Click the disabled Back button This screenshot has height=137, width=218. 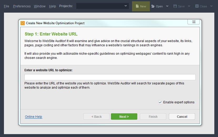click(x=97, y=116)
